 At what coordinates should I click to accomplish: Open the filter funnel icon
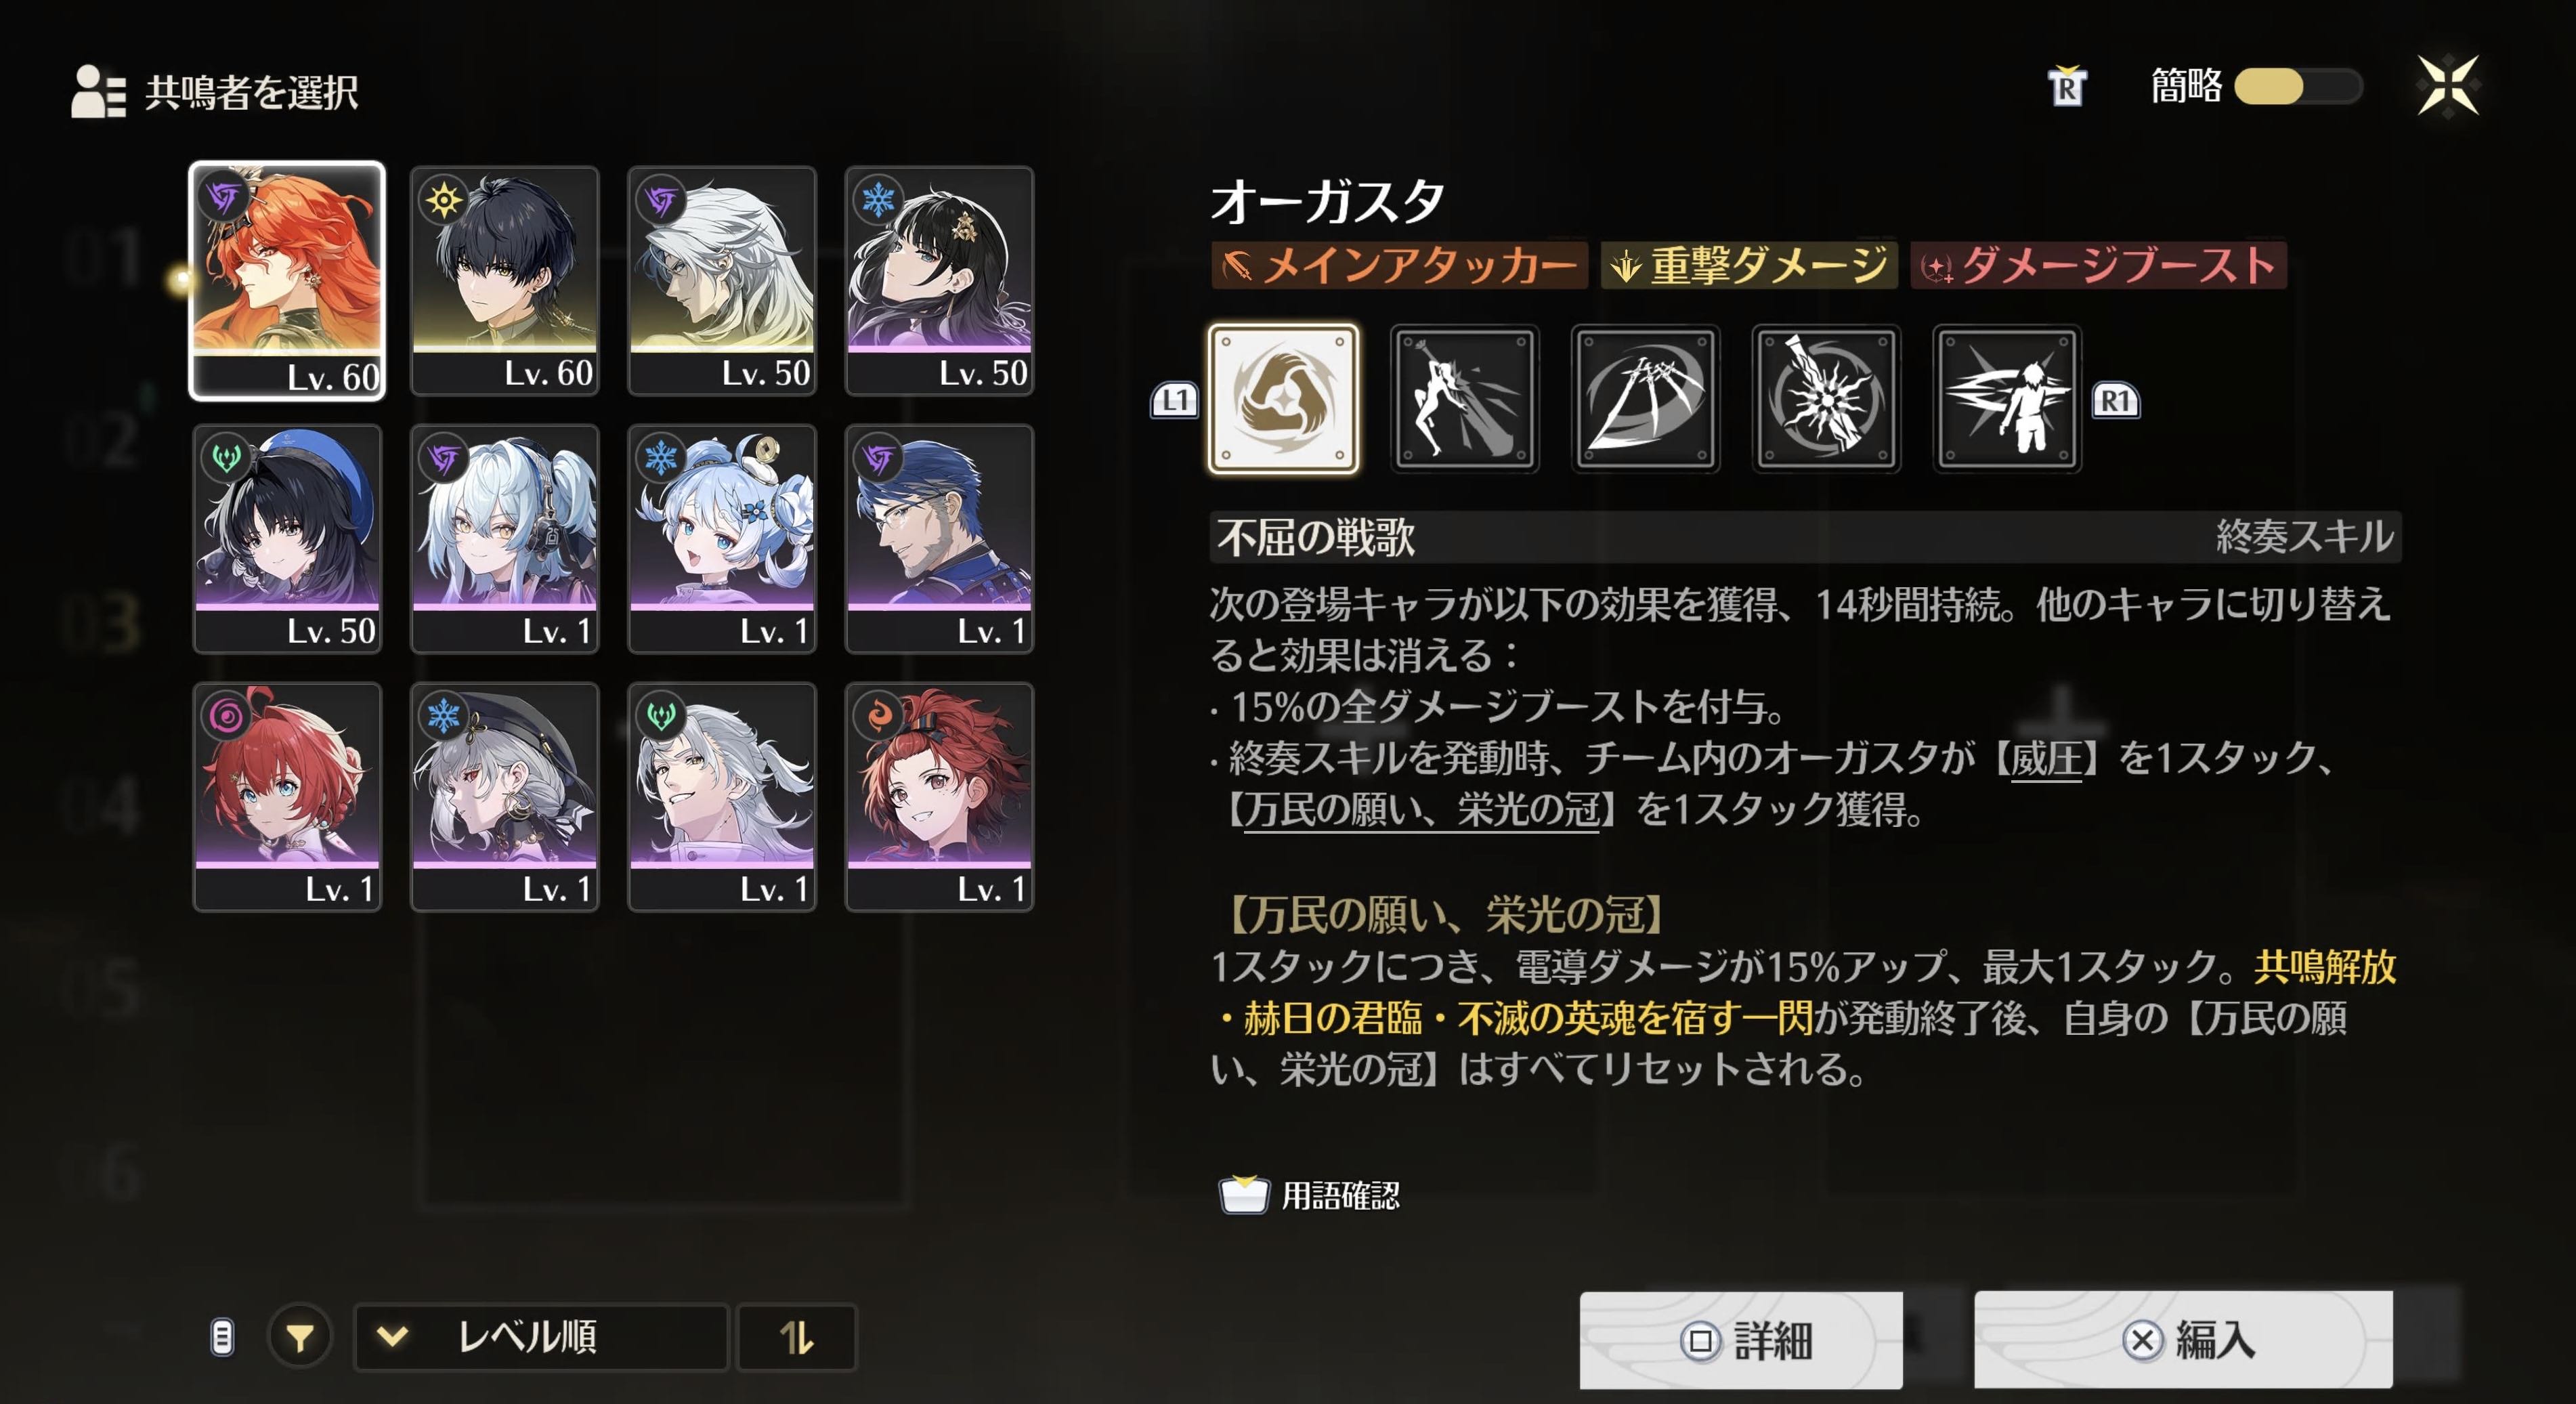(x=299, y=1336)
